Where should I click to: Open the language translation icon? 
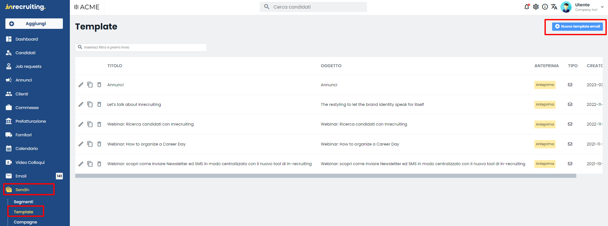tap(554, 7)
